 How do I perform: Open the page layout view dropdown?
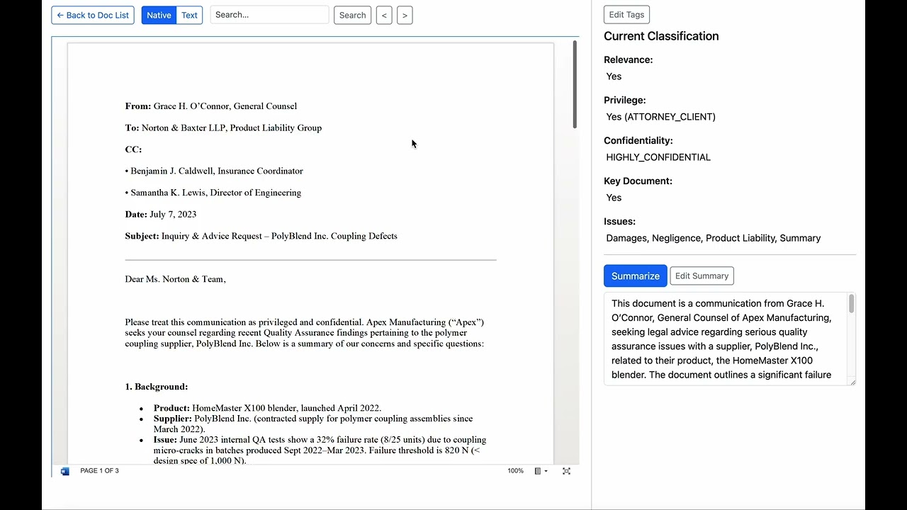(x=541, y=471)
